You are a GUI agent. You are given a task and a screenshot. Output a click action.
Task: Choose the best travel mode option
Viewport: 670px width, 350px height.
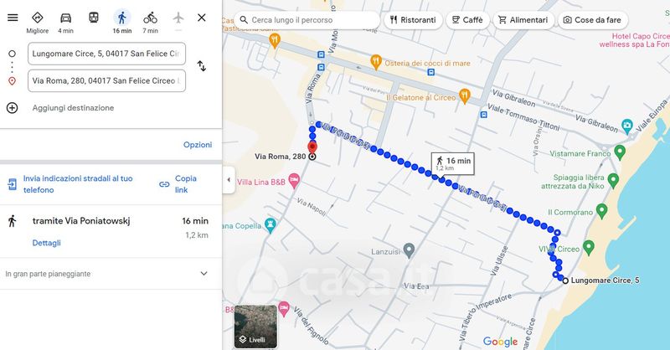[38, 20]
